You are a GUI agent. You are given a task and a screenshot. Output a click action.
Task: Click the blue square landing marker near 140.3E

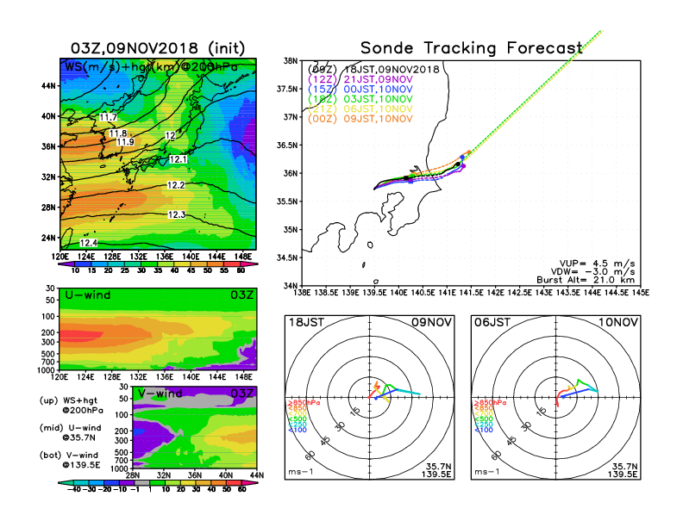410,181
